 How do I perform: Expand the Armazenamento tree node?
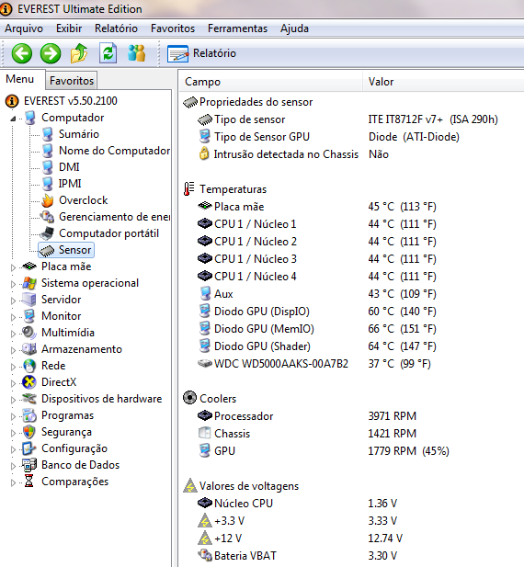click(x=13, y=350)
